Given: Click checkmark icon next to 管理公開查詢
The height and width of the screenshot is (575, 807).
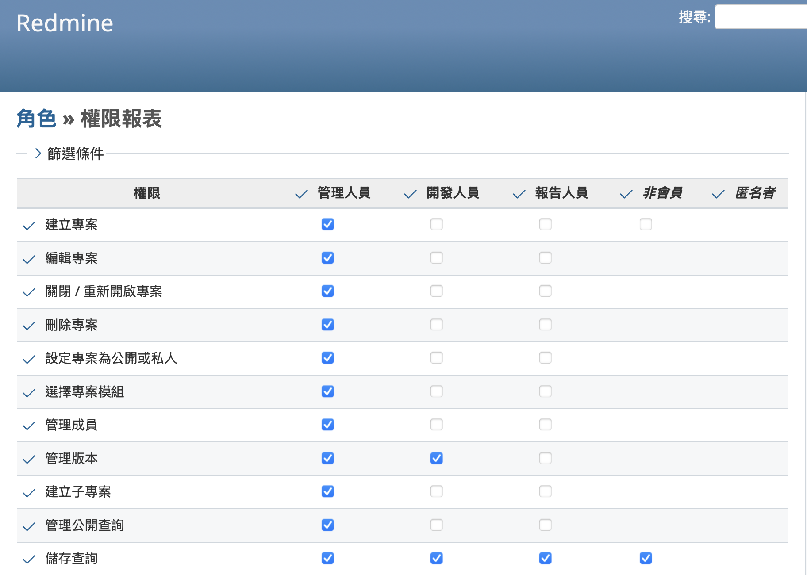Looking at the screenshot, I should [x=29, y=526].
